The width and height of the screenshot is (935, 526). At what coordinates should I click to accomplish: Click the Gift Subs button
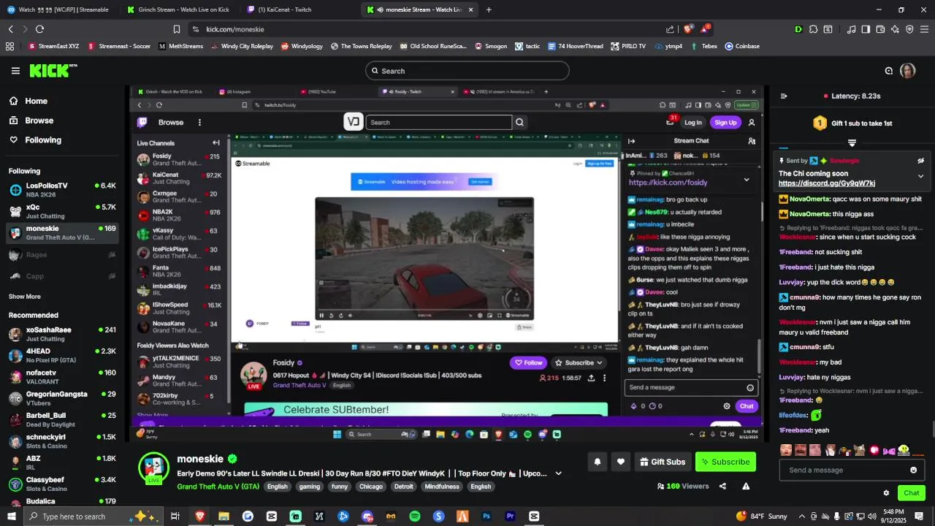click(x=663, y=462)
